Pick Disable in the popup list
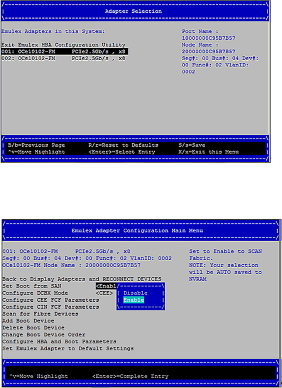The height and width of the screenshot is (388, 282). tap(135, 293)
